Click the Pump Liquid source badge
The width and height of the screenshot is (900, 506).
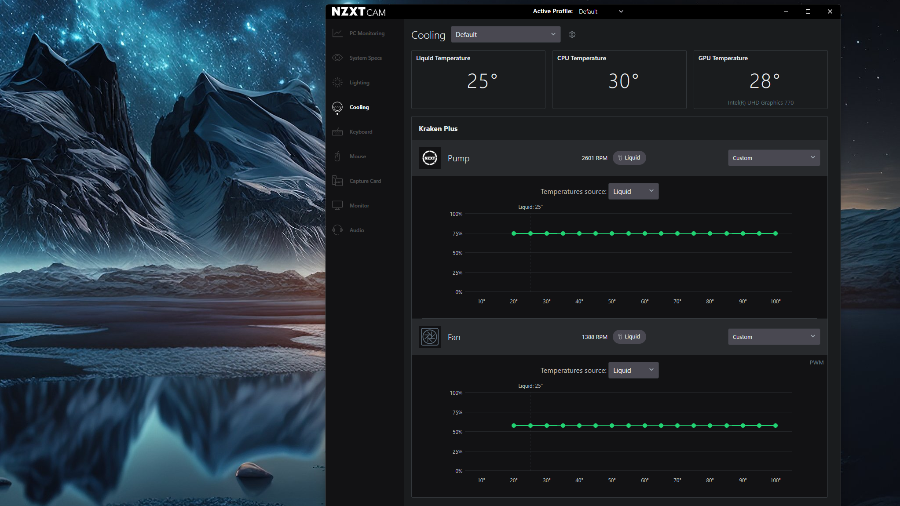(629, 158)
